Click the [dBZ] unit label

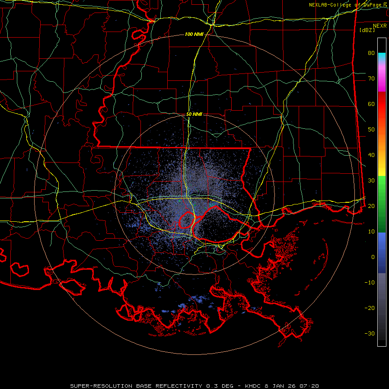point(367,30)
